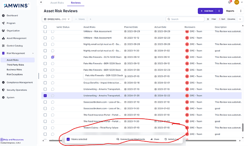This screenshot has width=248, height=146.
Task: Open the Views menu
Action: pyautogui.click(x=80, y=19)
